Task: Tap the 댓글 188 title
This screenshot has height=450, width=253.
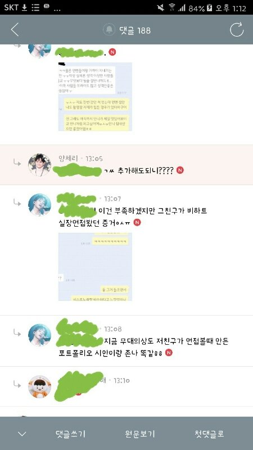Action: click(x=135, y=30)
